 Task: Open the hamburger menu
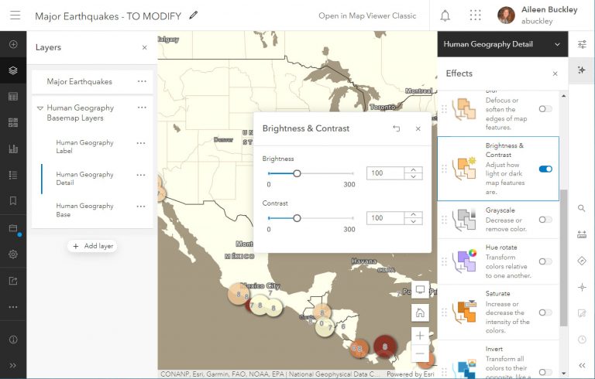[13, 15]
